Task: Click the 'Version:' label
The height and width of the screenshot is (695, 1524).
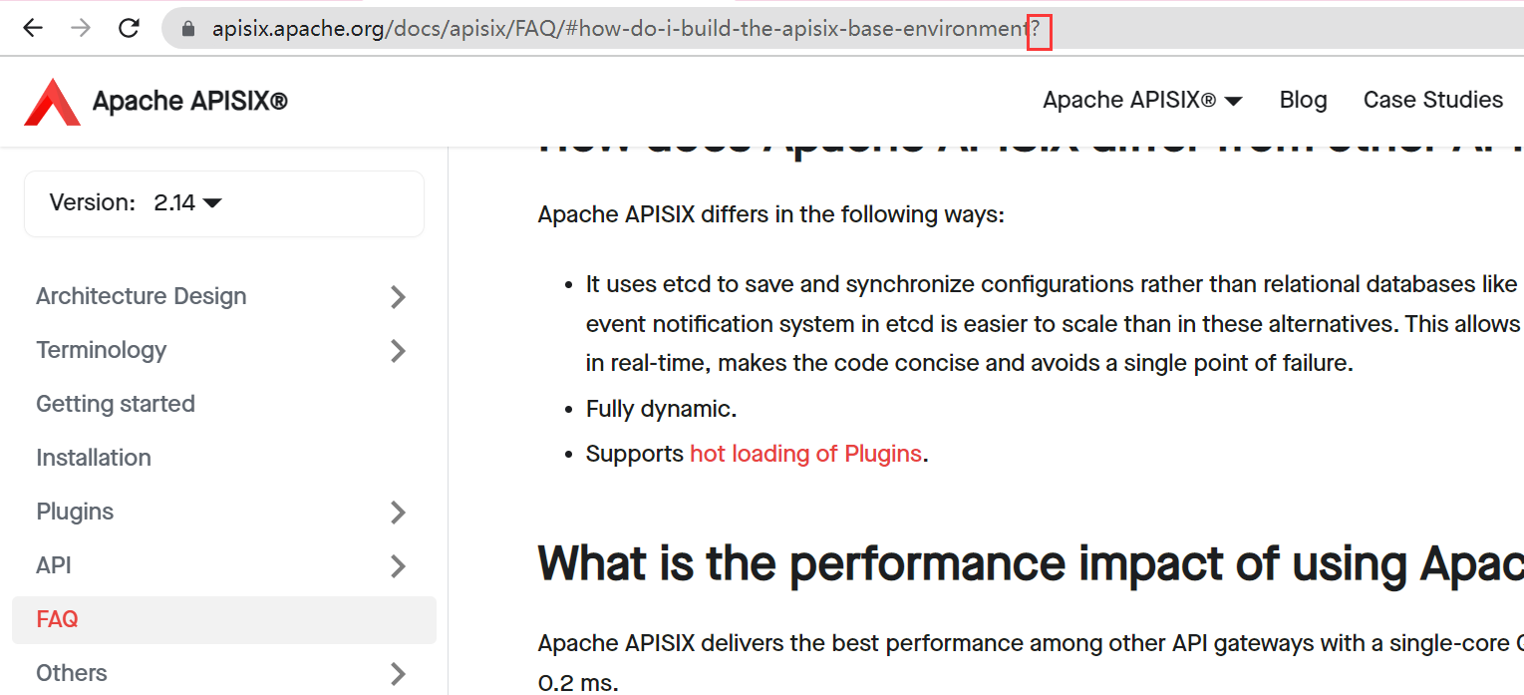Action: (x=92, y=202)
